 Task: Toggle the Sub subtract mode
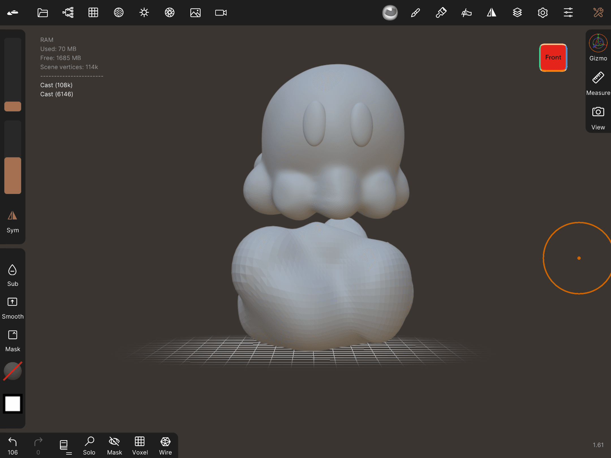[12, 275]
